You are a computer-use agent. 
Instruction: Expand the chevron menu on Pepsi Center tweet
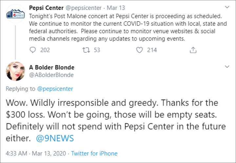point(227,7)
